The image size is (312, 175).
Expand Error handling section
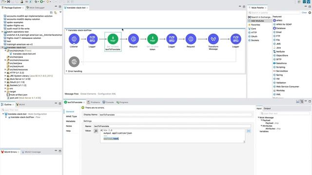coord(67,71)
